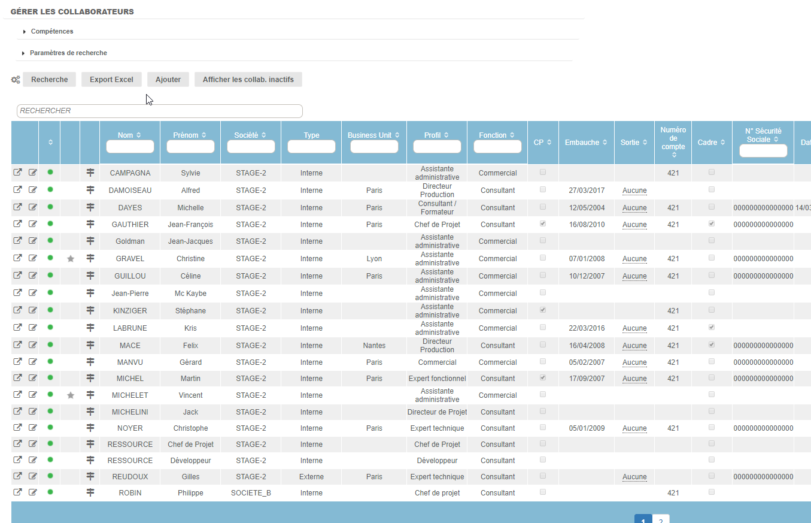Toggle the CP checkbox for KINZIGER
811x523 pixels.
click(x=543, y=310)
